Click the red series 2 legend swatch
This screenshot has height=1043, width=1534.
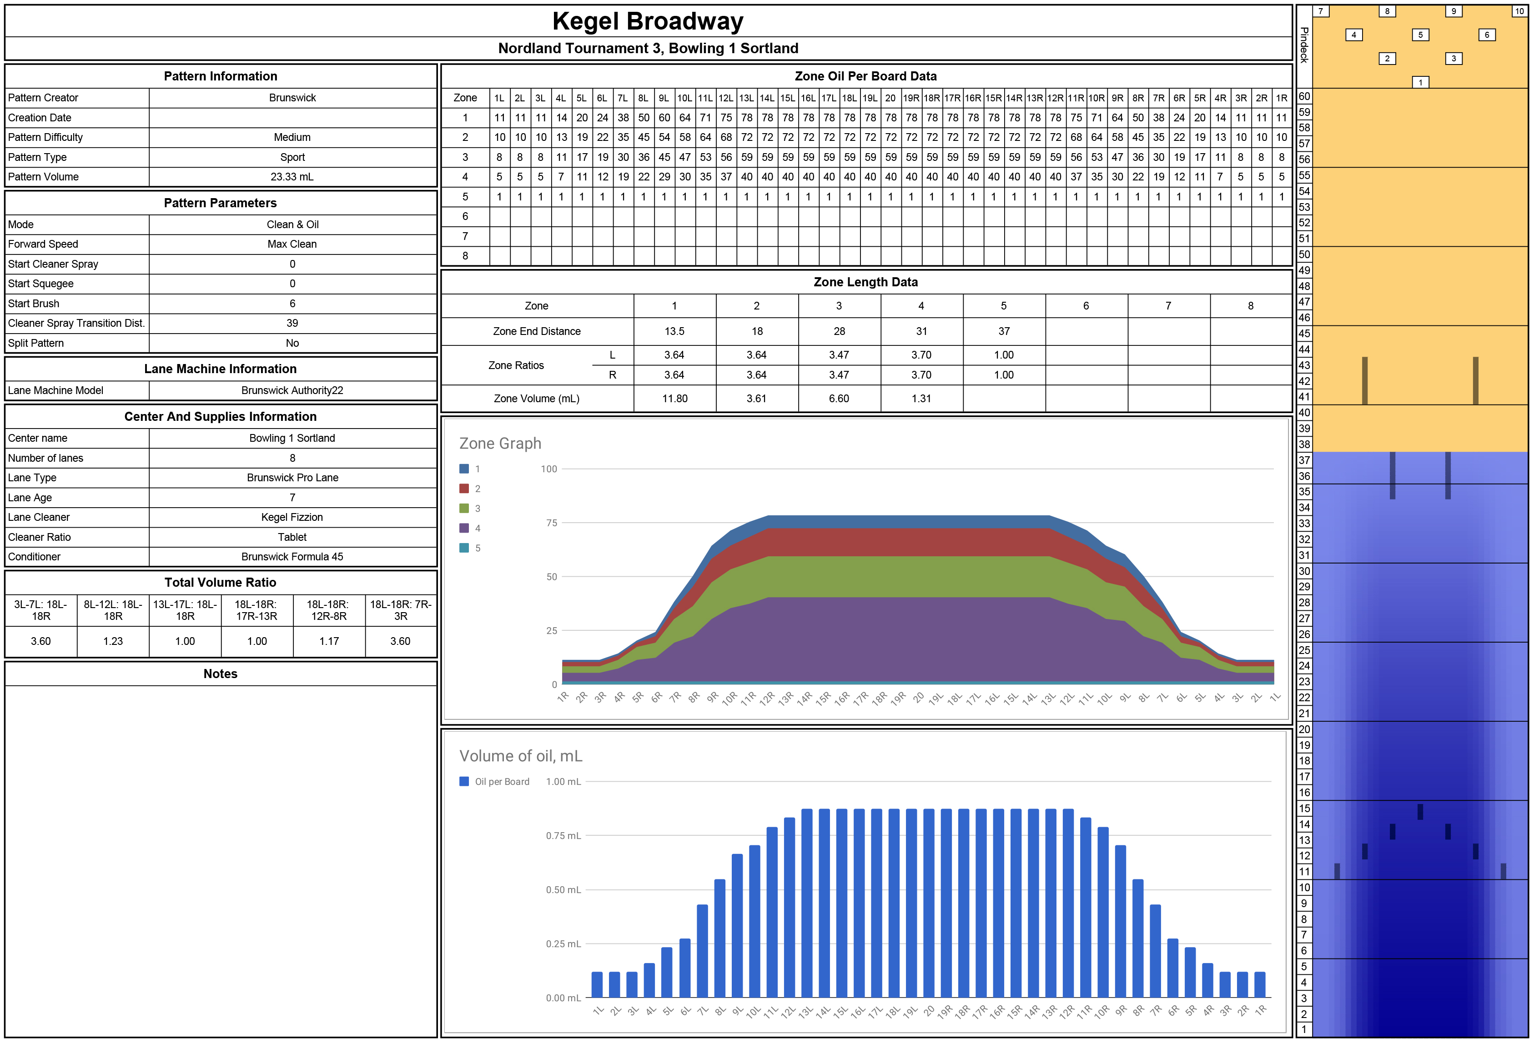click(464, 489)
